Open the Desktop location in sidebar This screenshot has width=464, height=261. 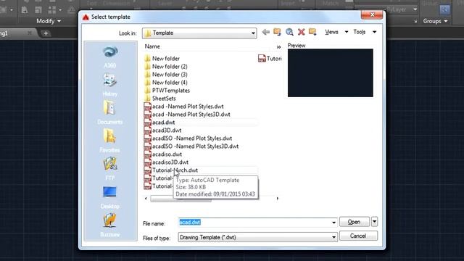coord(109,197)
